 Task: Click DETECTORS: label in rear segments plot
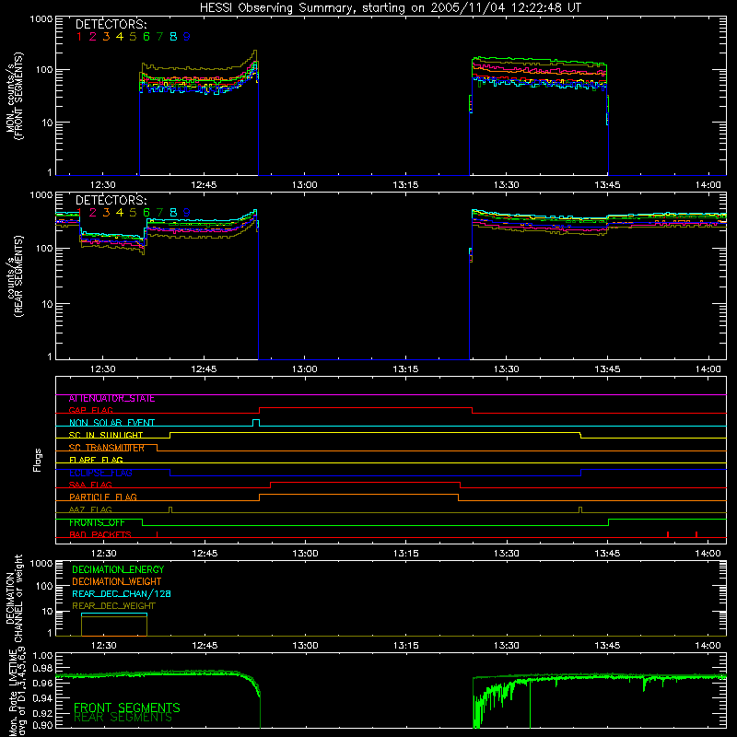(x=111, y=200)
